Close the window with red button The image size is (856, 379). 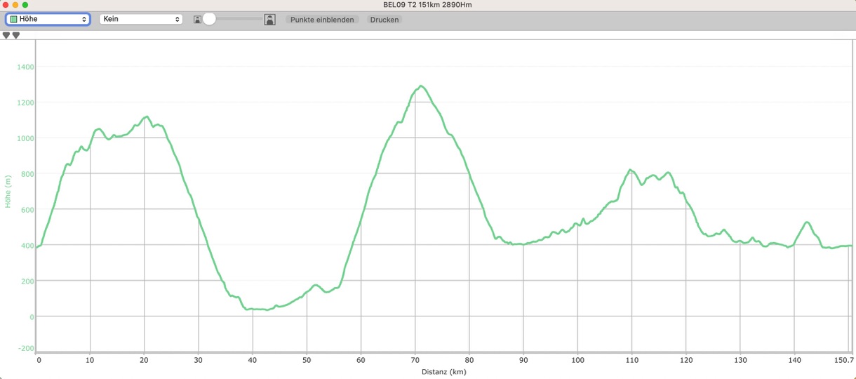click(6, 5)
